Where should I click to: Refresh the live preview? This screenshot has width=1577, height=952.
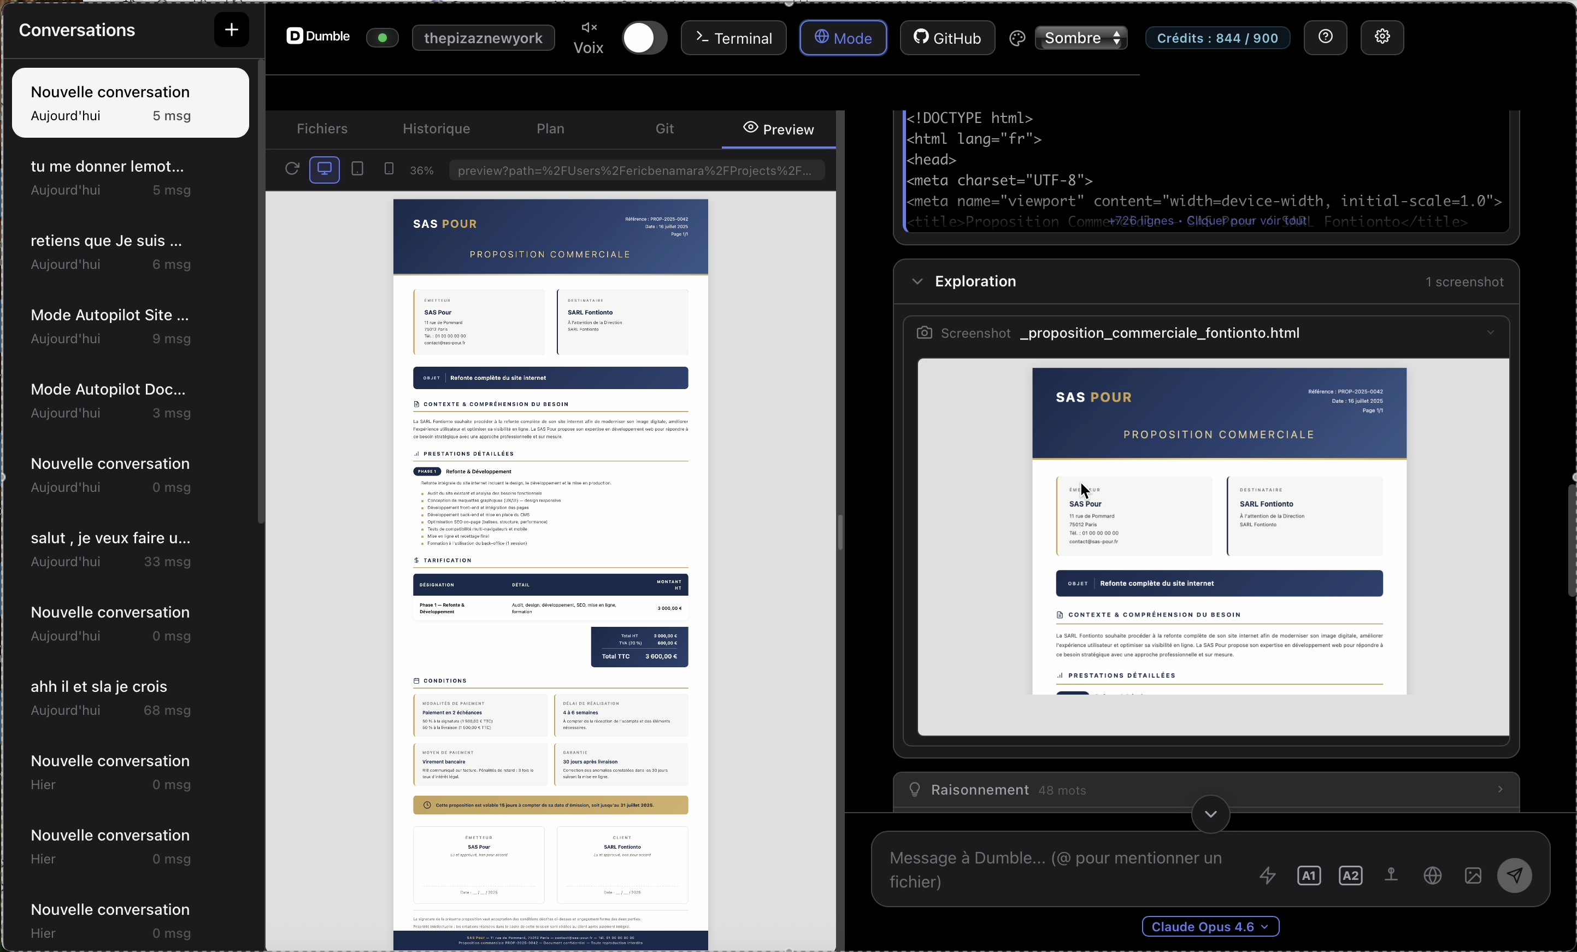[292, 168]
